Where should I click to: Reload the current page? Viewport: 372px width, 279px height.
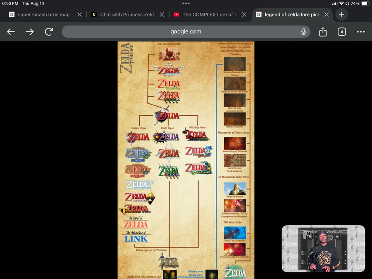(49, 31)
